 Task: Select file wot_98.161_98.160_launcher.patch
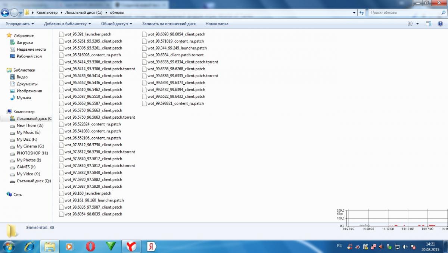click(x=94, y=200)
